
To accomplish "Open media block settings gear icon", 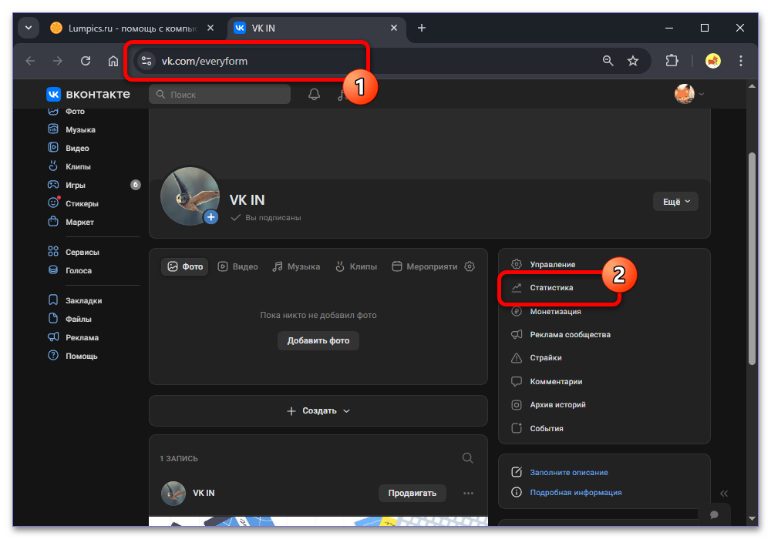I will point(470,266).
